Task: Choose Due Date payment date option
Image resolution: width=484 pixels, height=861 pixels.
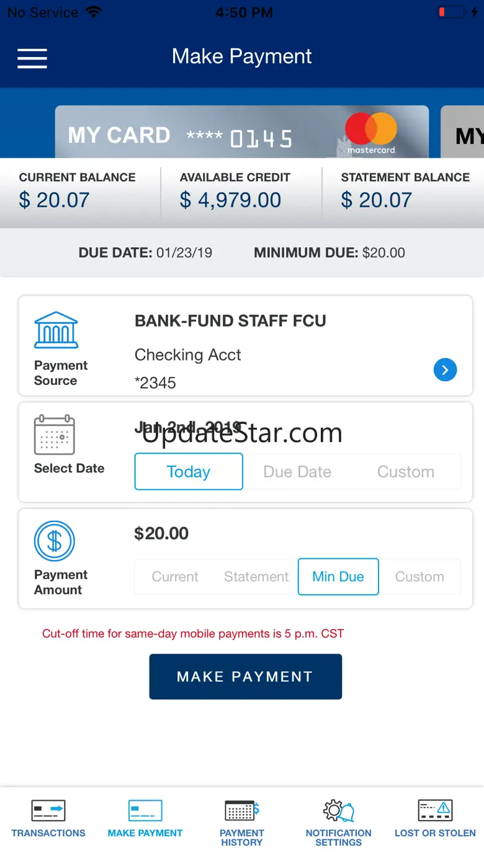Action: pyautogui.click(x=297, y=472)
